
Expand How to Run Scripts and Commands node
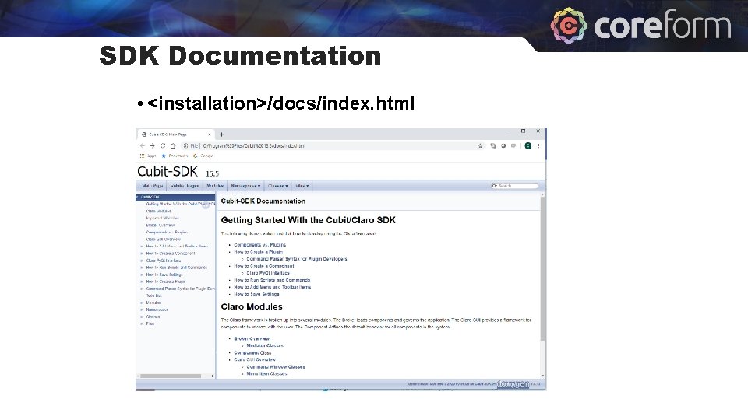coord(142,268)
